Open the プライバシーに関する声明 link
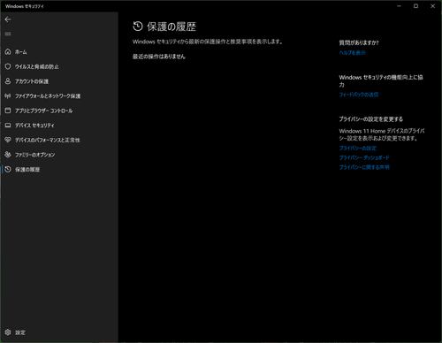 point(364,167)
